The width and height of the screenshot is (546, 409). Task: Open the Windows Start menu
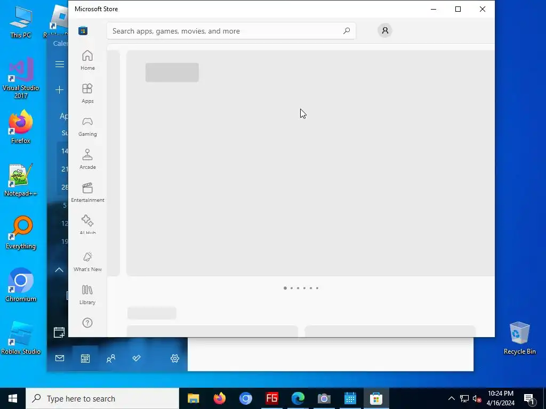pyautogui.click(x=13, y=398)
